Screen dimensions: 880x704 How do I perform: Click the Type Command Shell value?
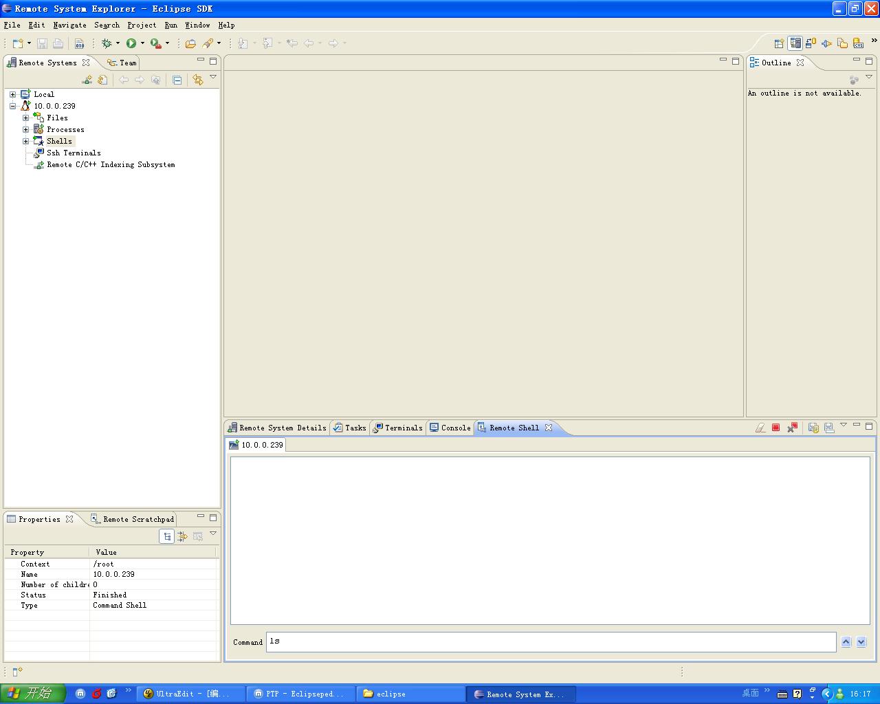pos(120,605)
